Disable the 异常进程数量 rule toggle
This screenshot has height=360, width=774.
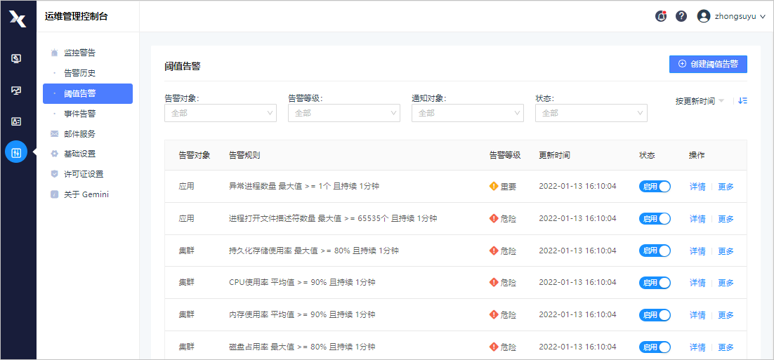655,187
